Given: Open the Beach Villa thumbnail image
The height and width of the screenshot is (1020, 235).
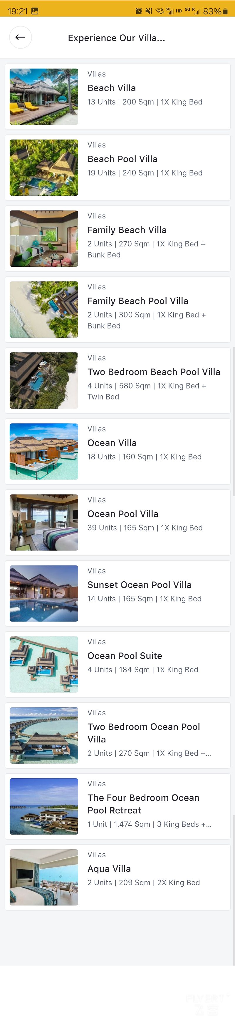Looking at the screenshot, I should coord(44,97).
